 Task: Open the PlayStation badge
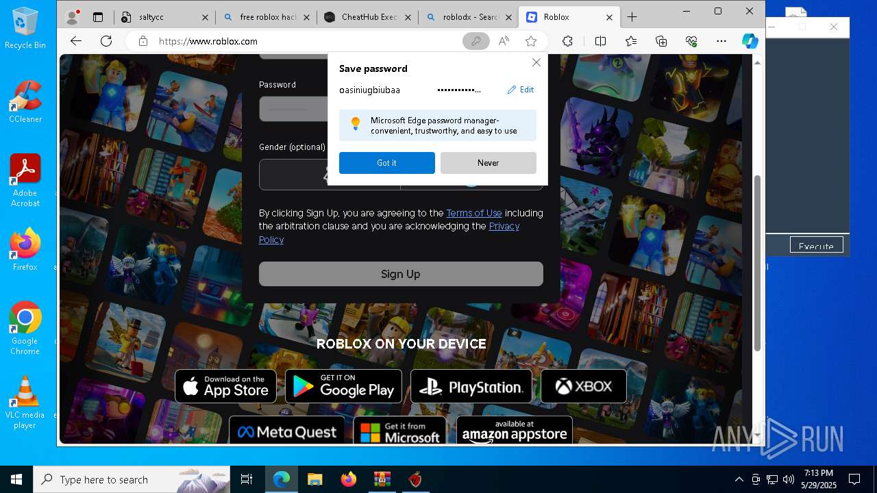471,386
